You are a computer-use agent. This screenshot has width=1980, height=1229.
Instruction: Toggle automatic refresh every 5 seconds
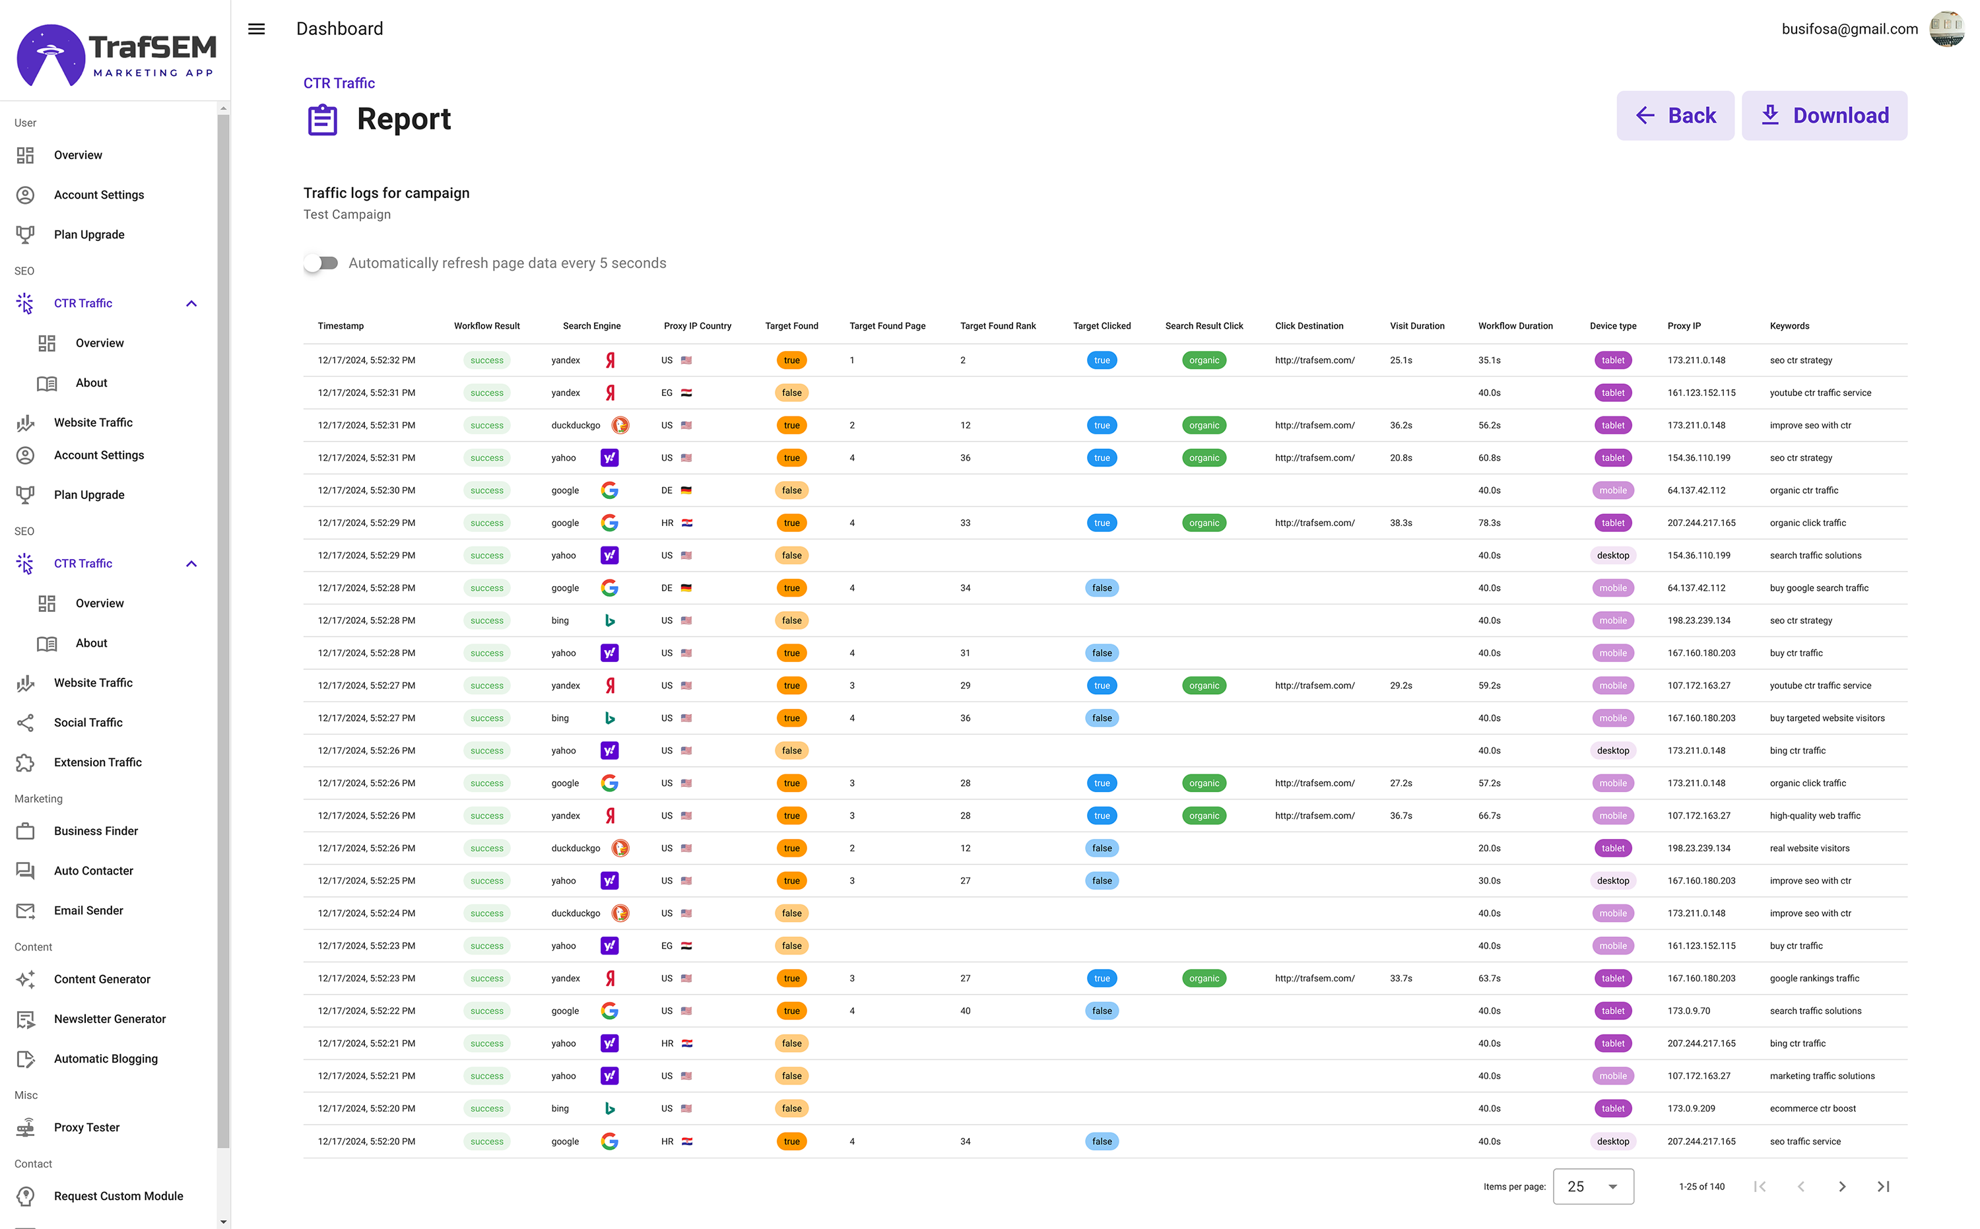point(321,263)
